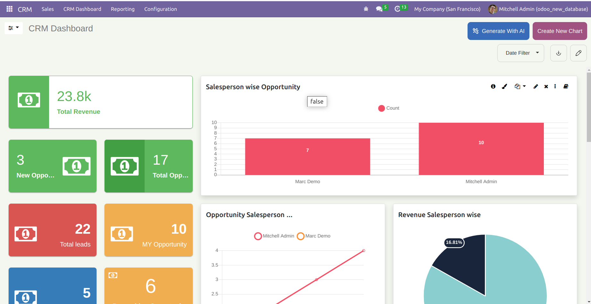Click the download dashboard icon button
Screen dimensions: 591x304
click(x=559, y=53)
